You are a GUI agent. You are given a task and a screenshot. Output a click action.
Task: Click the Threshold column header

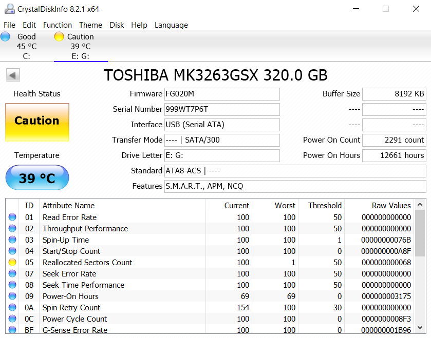tap(322, 206)
